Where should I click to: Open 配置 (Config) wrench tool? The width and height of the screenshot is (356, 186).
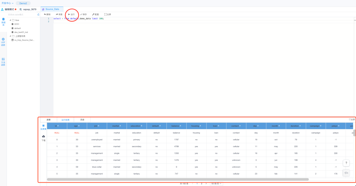(x=95, y=14)
